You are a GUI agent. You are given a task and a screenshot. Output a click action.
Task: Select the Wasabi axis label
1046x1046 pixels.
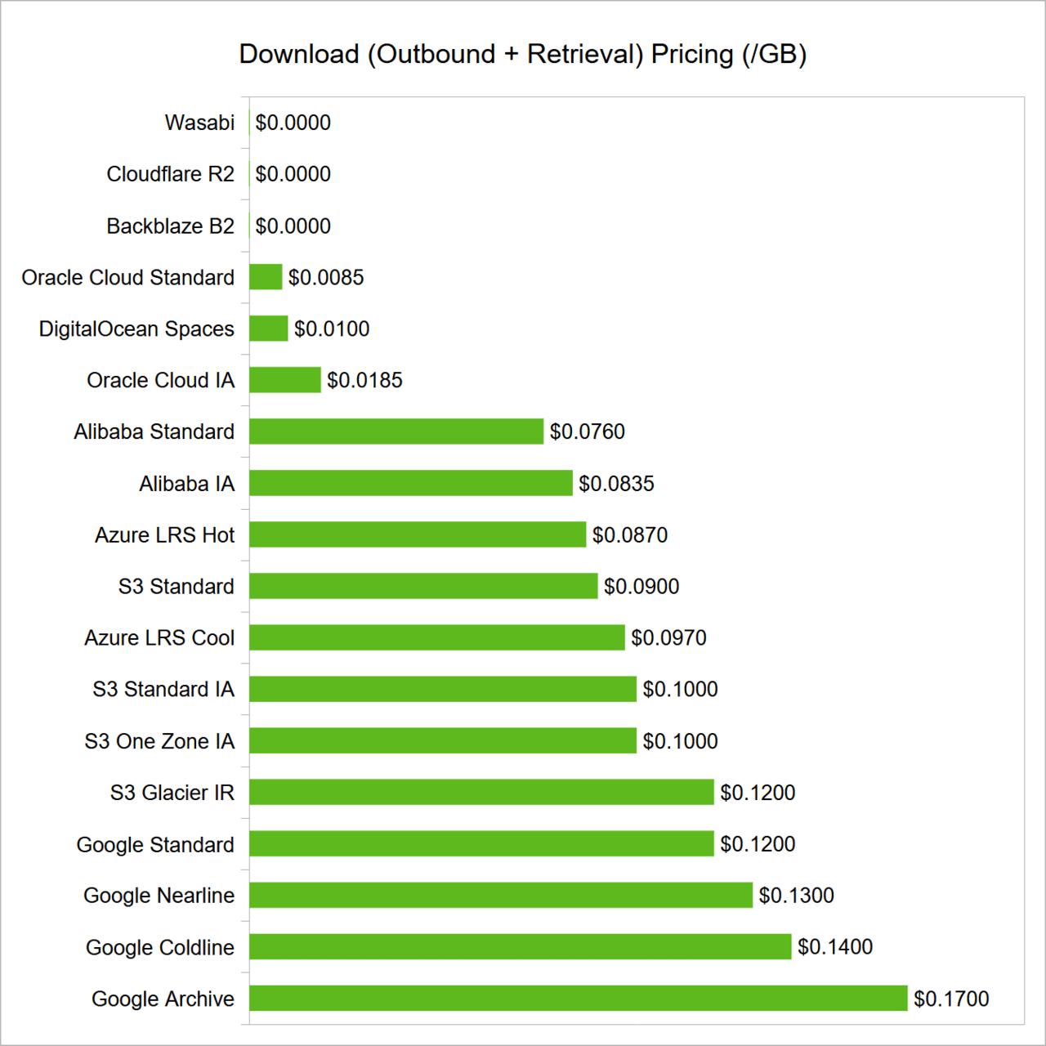pos(199,123)
